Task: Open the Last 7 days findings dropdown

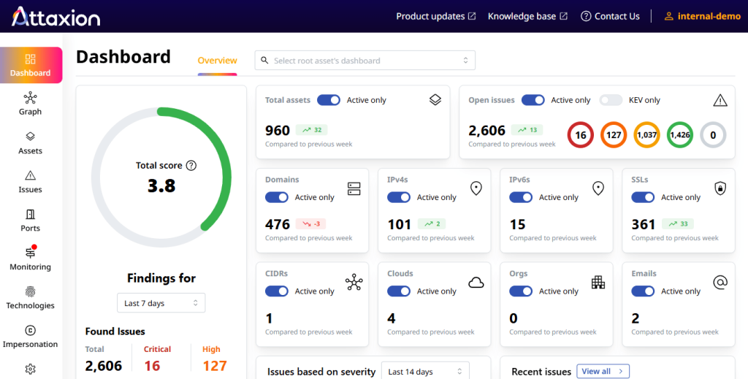Action: click(x=161, y=303)
